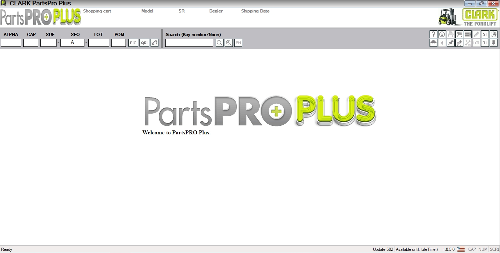Click the information (i) icon
Screen dimensions: 500x253
click(442, 34)
